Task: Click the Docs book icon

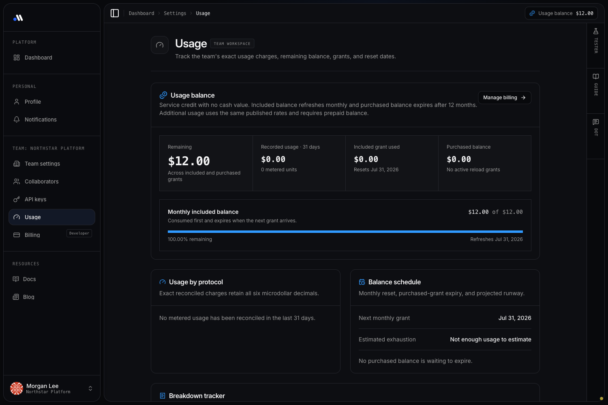Action: coord(16,279)
